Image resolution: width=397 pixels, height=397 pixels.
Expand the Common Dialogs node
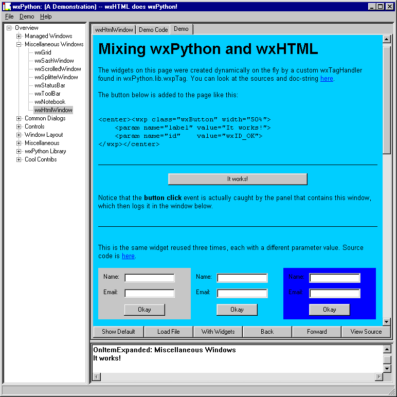click(19, 118)
